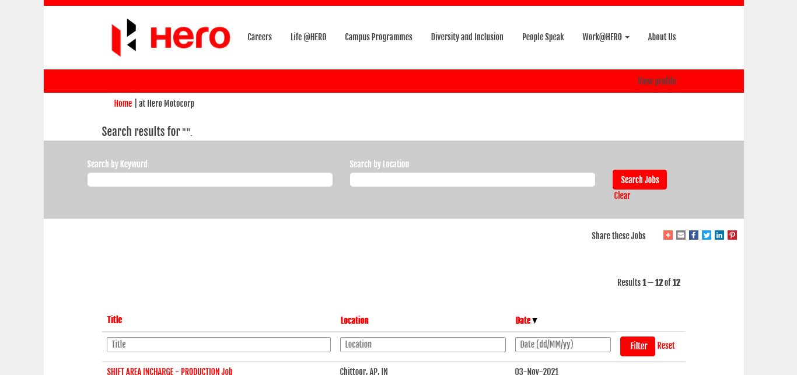
Task: Sort results by Title column
Action: pyautogui.click(x=114, y=320)
